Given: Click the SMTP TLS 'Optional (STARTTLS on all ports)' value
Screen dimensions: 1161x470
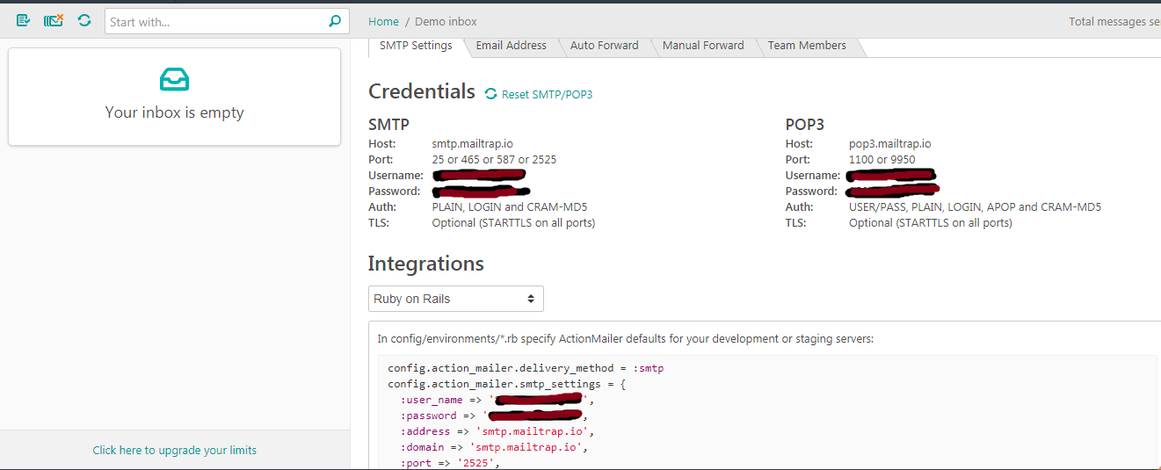Looking at the screenshot, I should pos(513,223).
